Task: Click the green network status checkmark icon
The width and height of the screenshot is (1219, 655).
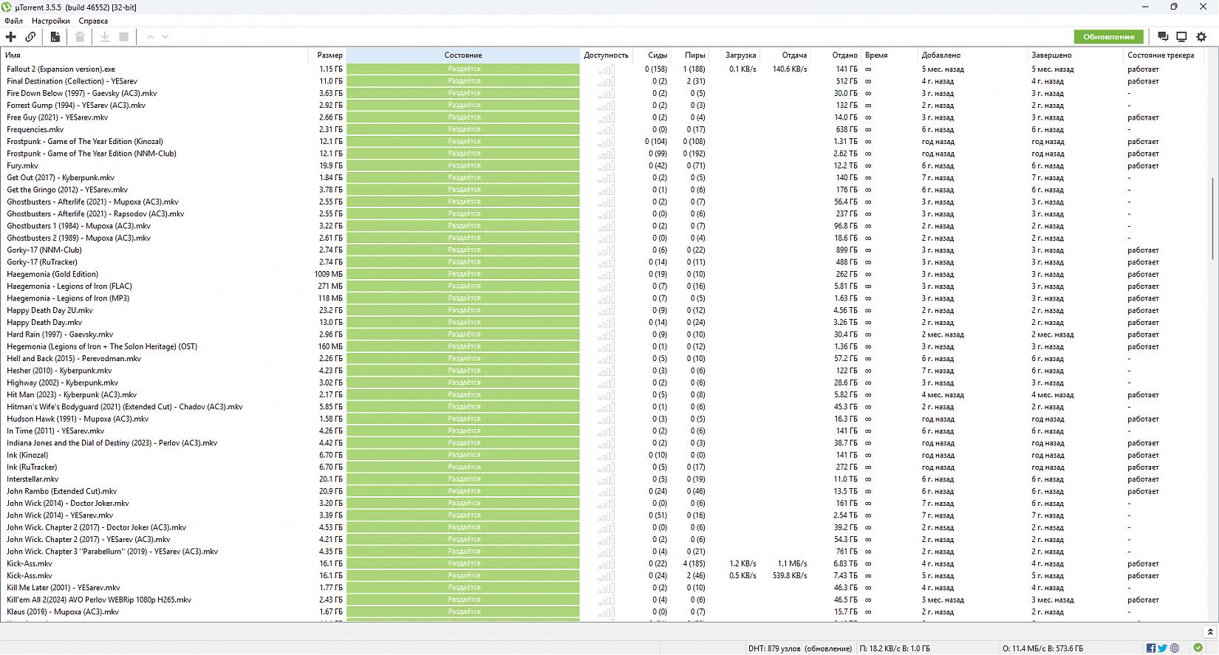Action: pyautogui.click(x=1198, y=648)
